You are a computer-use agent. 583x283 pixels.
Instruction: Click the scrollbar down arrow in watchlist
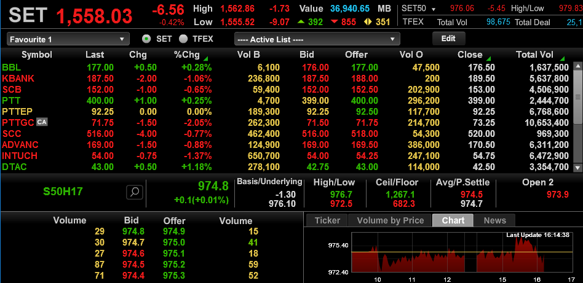pos(577,168)
